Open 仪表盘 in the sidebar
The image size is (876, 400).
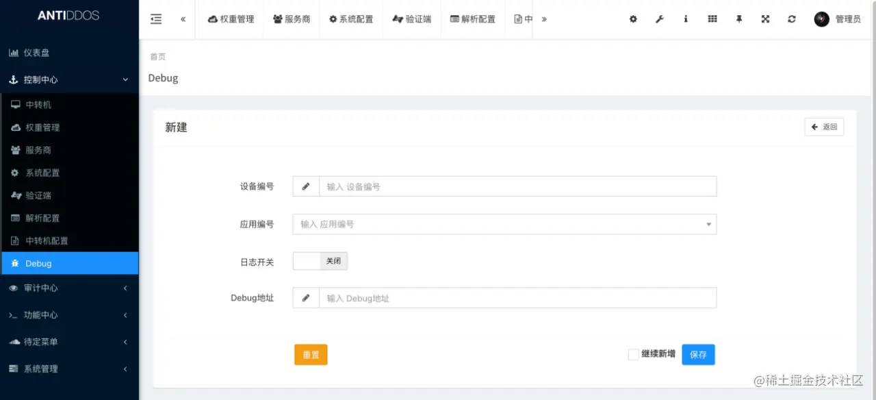pos(69,53)
